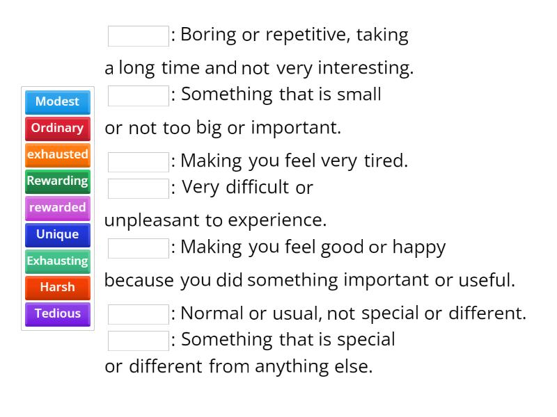Click blank before 'Making you feel very tired'
Screen dimensions: 557x417
pos(138,162)
